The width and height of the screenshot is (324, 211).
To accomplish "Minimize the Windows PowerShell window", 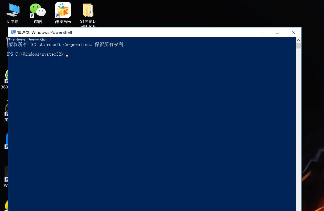I will pos(262,32).
